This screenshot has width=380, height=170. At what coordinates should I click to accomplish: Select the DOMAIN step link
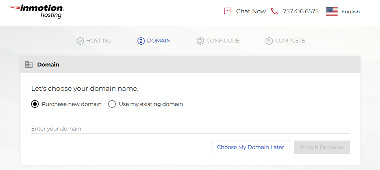[x=159, y=41]
